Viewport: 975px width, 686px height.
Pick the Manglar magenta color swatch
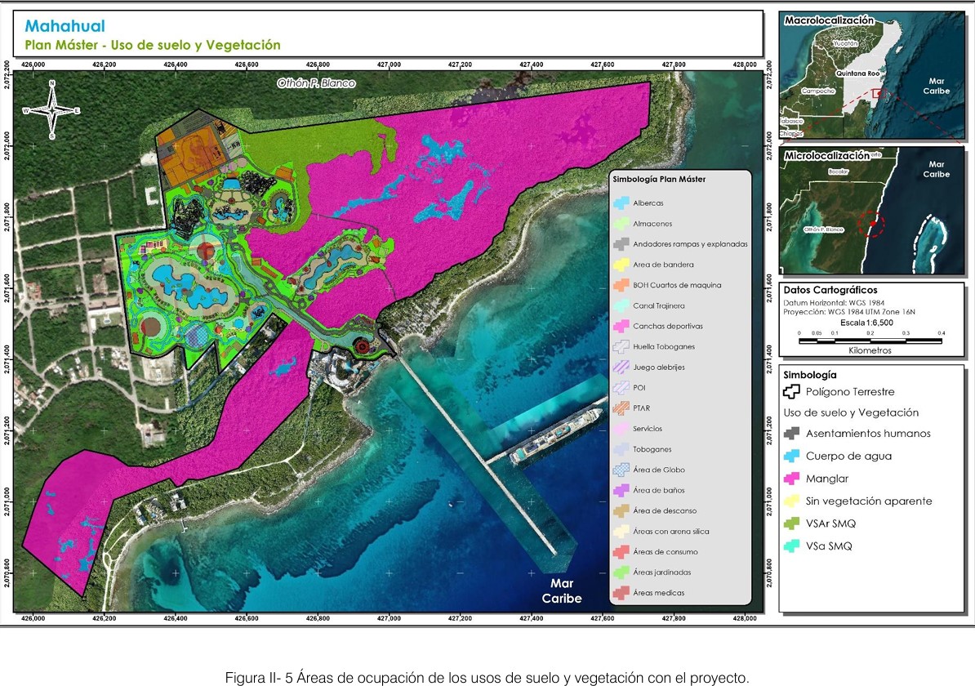793,479
